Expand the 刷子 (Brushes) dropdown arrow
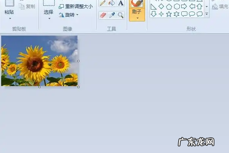This screenshot has height=153, width=229. tap(137, 18)
